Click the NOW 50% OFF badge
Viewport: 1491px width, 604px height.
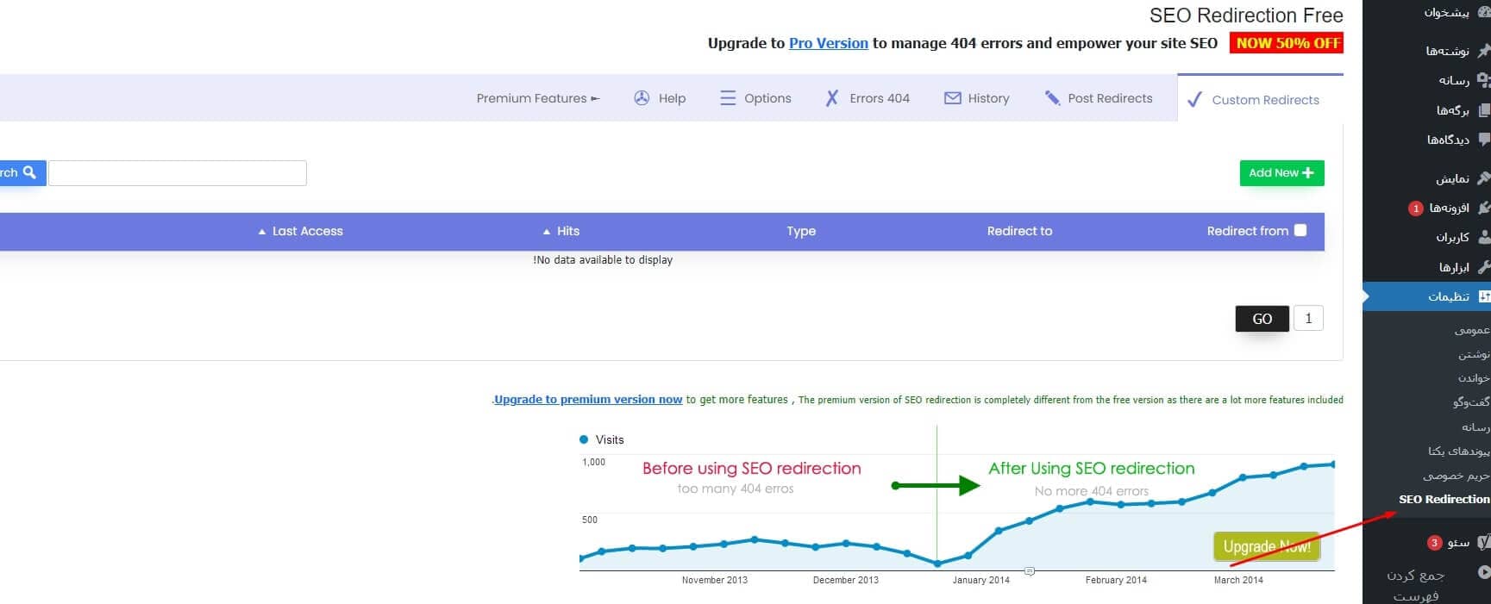click(x=1287, y=43)
